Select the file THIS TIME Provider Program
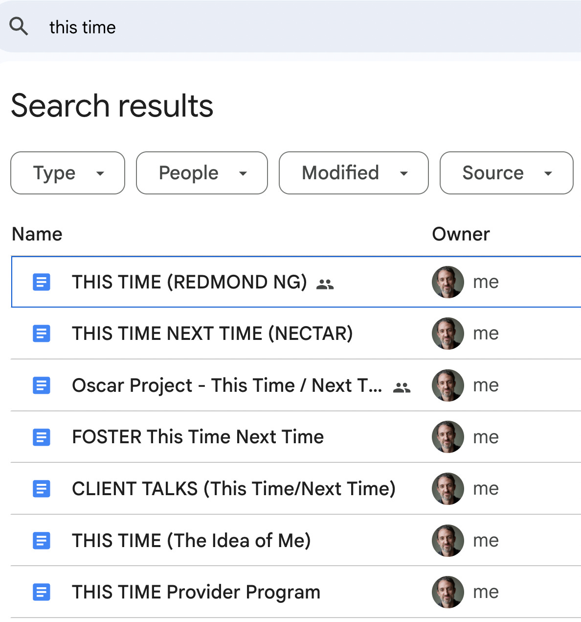This screenshot has height=622, width=581. point(196,592)
